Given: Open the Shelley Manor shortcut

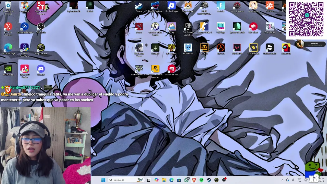Looking at the screenshot, I should point(237,7).
